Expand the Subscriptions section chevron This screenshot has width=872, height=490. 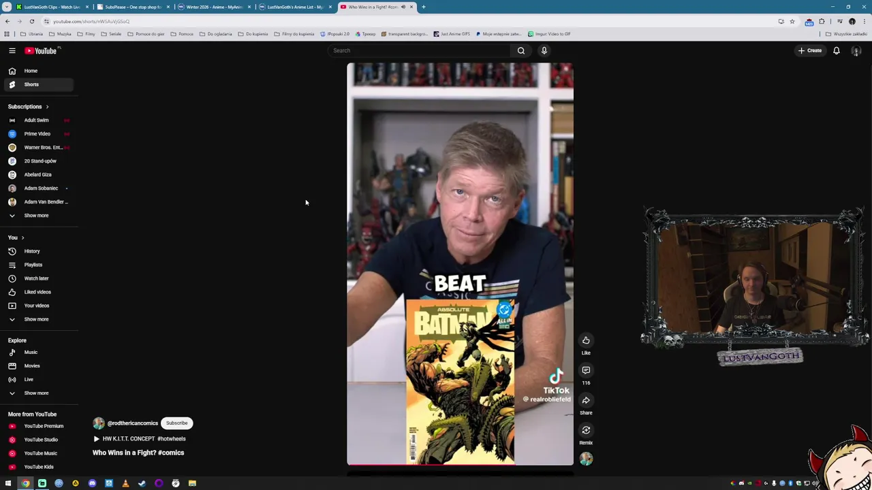47,107
